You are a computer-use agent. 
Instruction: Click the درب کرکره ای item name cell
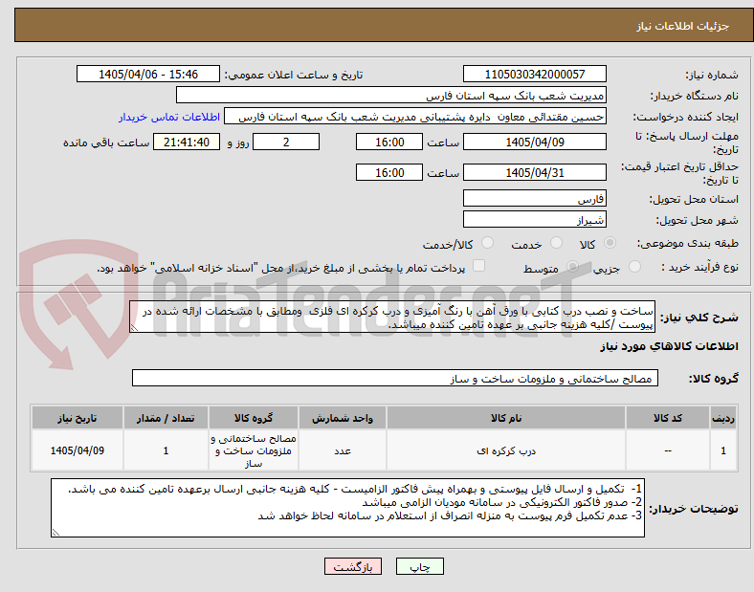tap(506, 450)
